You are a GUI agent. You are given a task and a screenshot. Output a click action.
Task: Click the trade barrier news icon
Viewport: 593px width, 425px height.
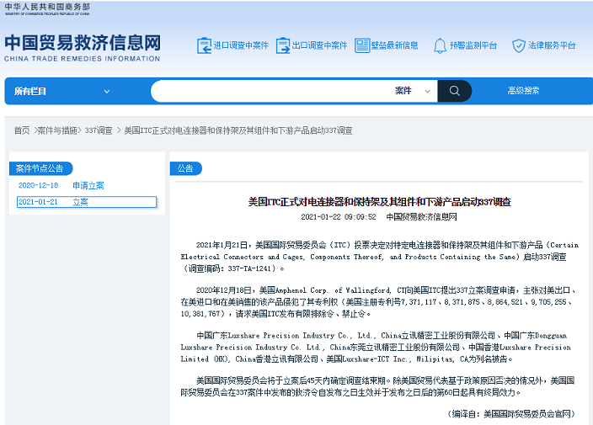click(x=362, y=45)
